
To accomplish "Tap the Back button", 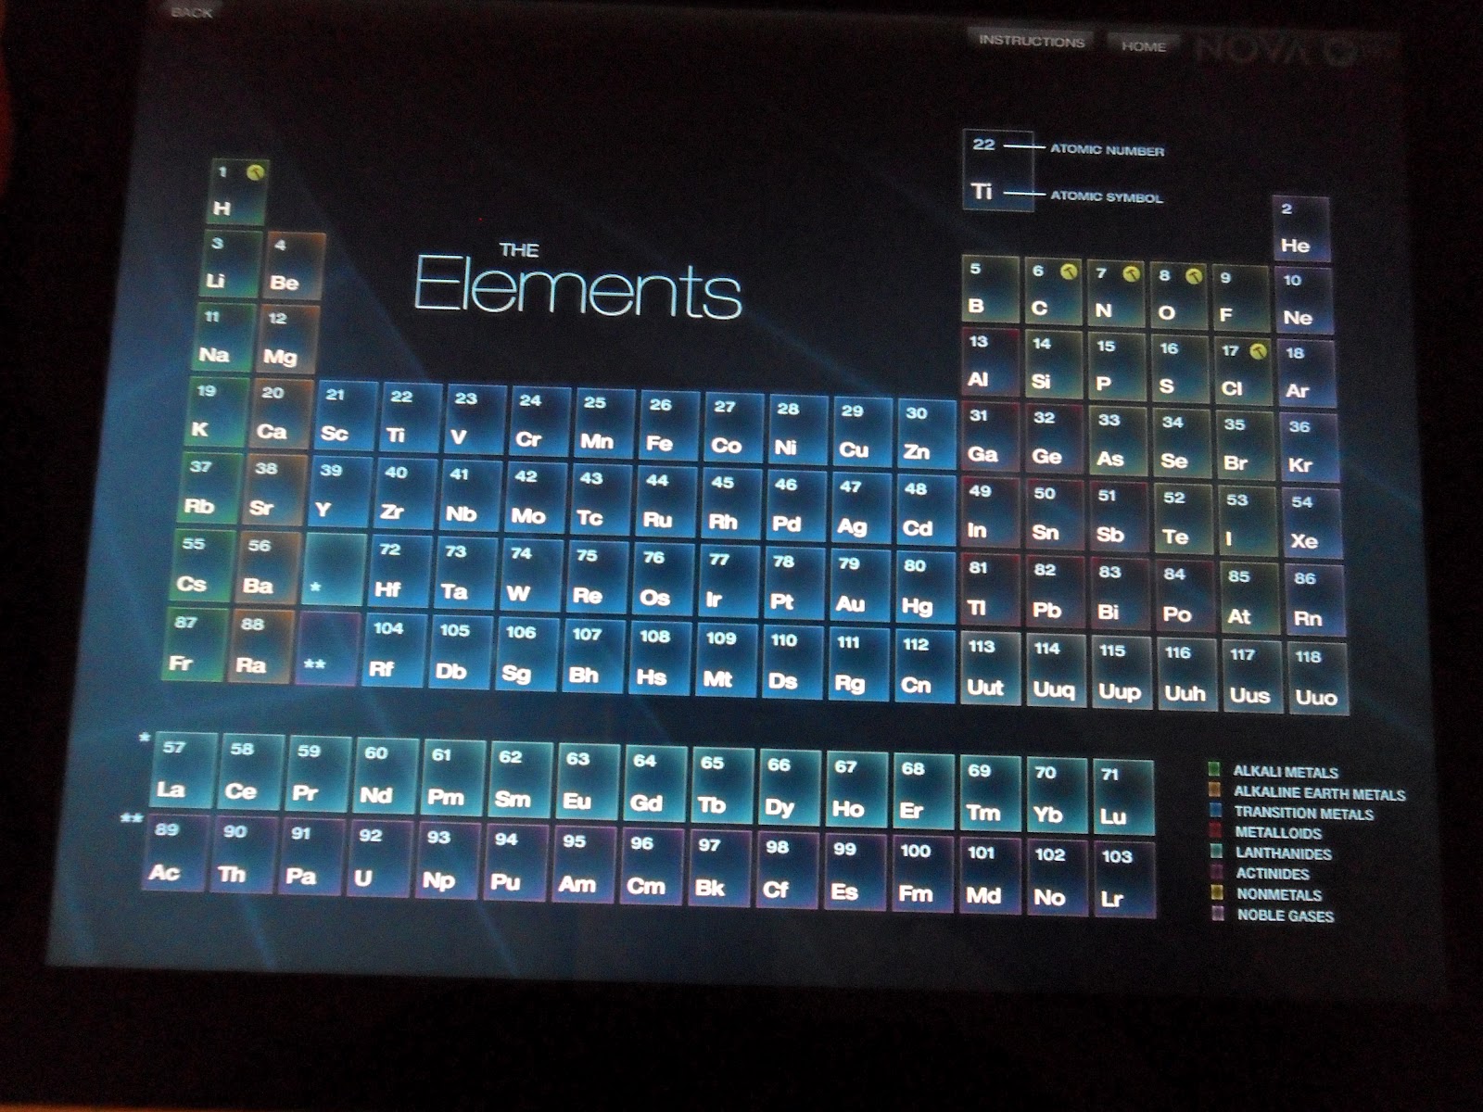I will (x=192, y=12).
